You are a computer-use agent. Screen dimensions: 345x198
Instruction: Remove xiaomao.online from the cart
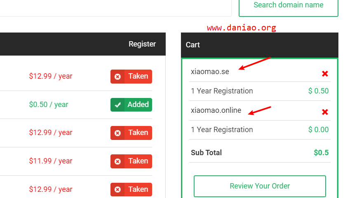tap(325, 112)
